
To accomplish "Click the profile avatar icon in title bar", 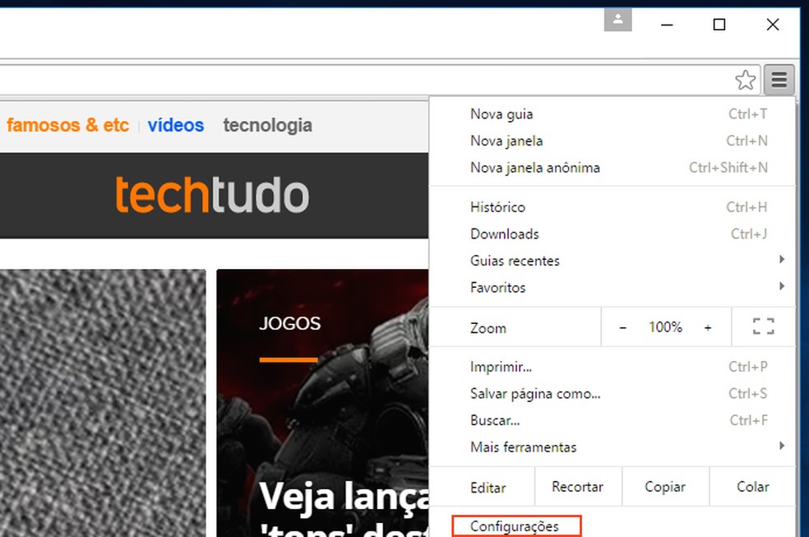I will tap(617, 20).
